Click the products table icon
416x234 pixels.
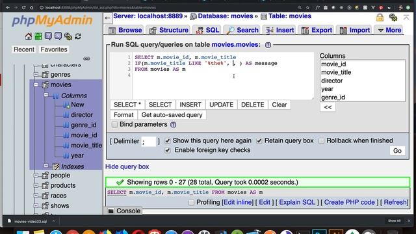(45, 185)
